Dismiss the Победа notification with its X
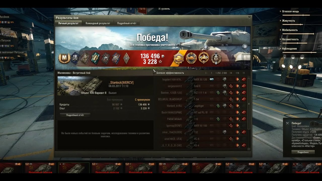The image size is (322, 181). point(287,123)
